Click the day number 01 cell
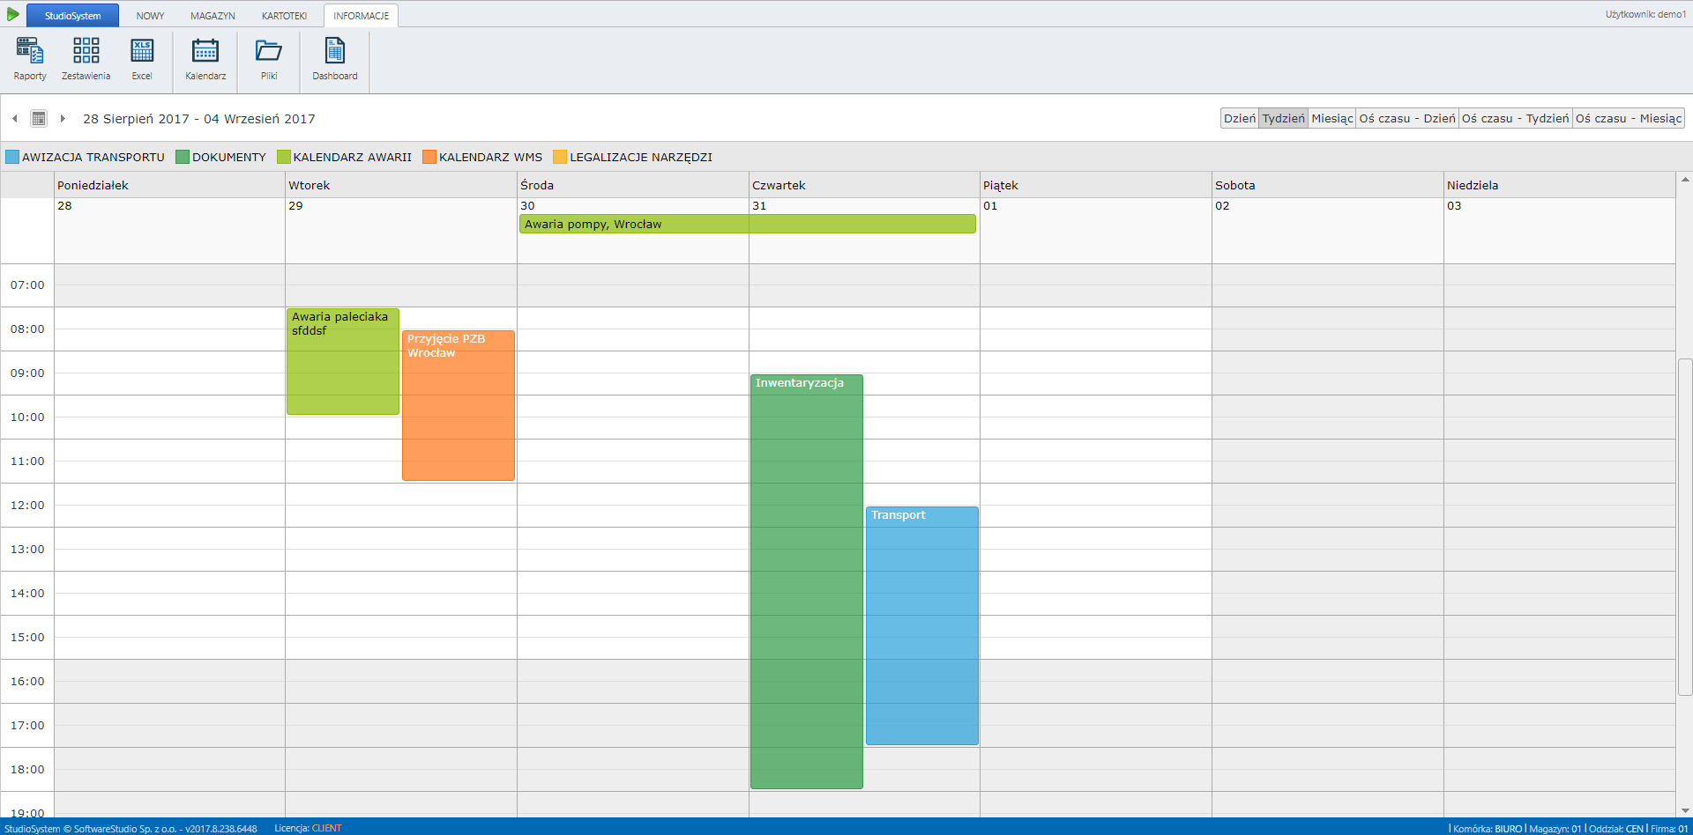 click(x=1096, y=230)
